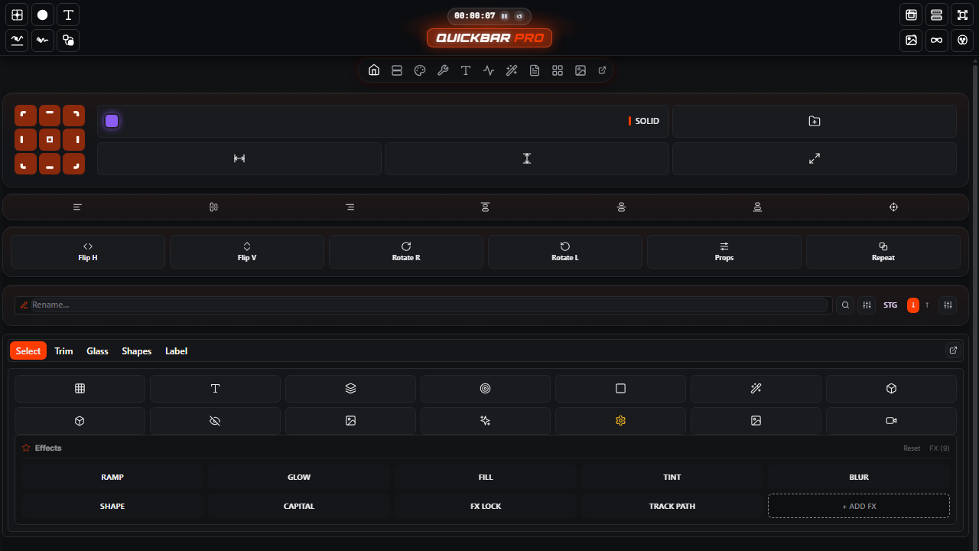Click the sparkles icon button
Image resolution: width=979 pixels, height=551 pixels.
point(486,421)
